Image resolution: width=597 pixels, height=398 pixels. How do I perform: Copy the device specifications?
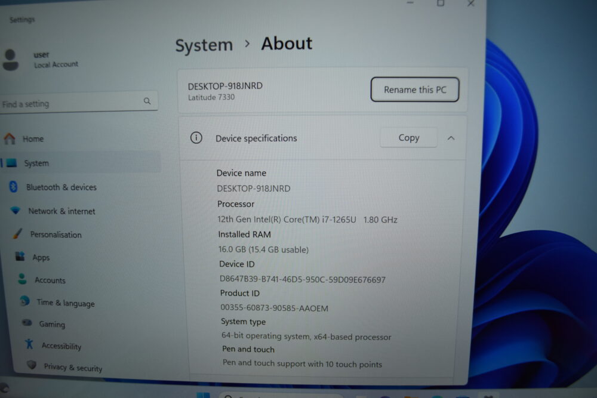(408, 137)
